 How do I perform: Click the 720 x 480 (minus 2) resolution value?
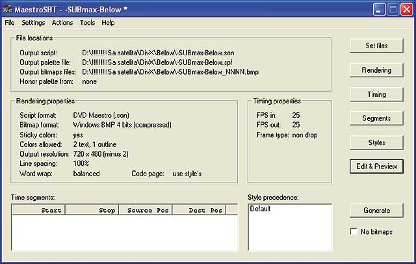coord(101,154)
